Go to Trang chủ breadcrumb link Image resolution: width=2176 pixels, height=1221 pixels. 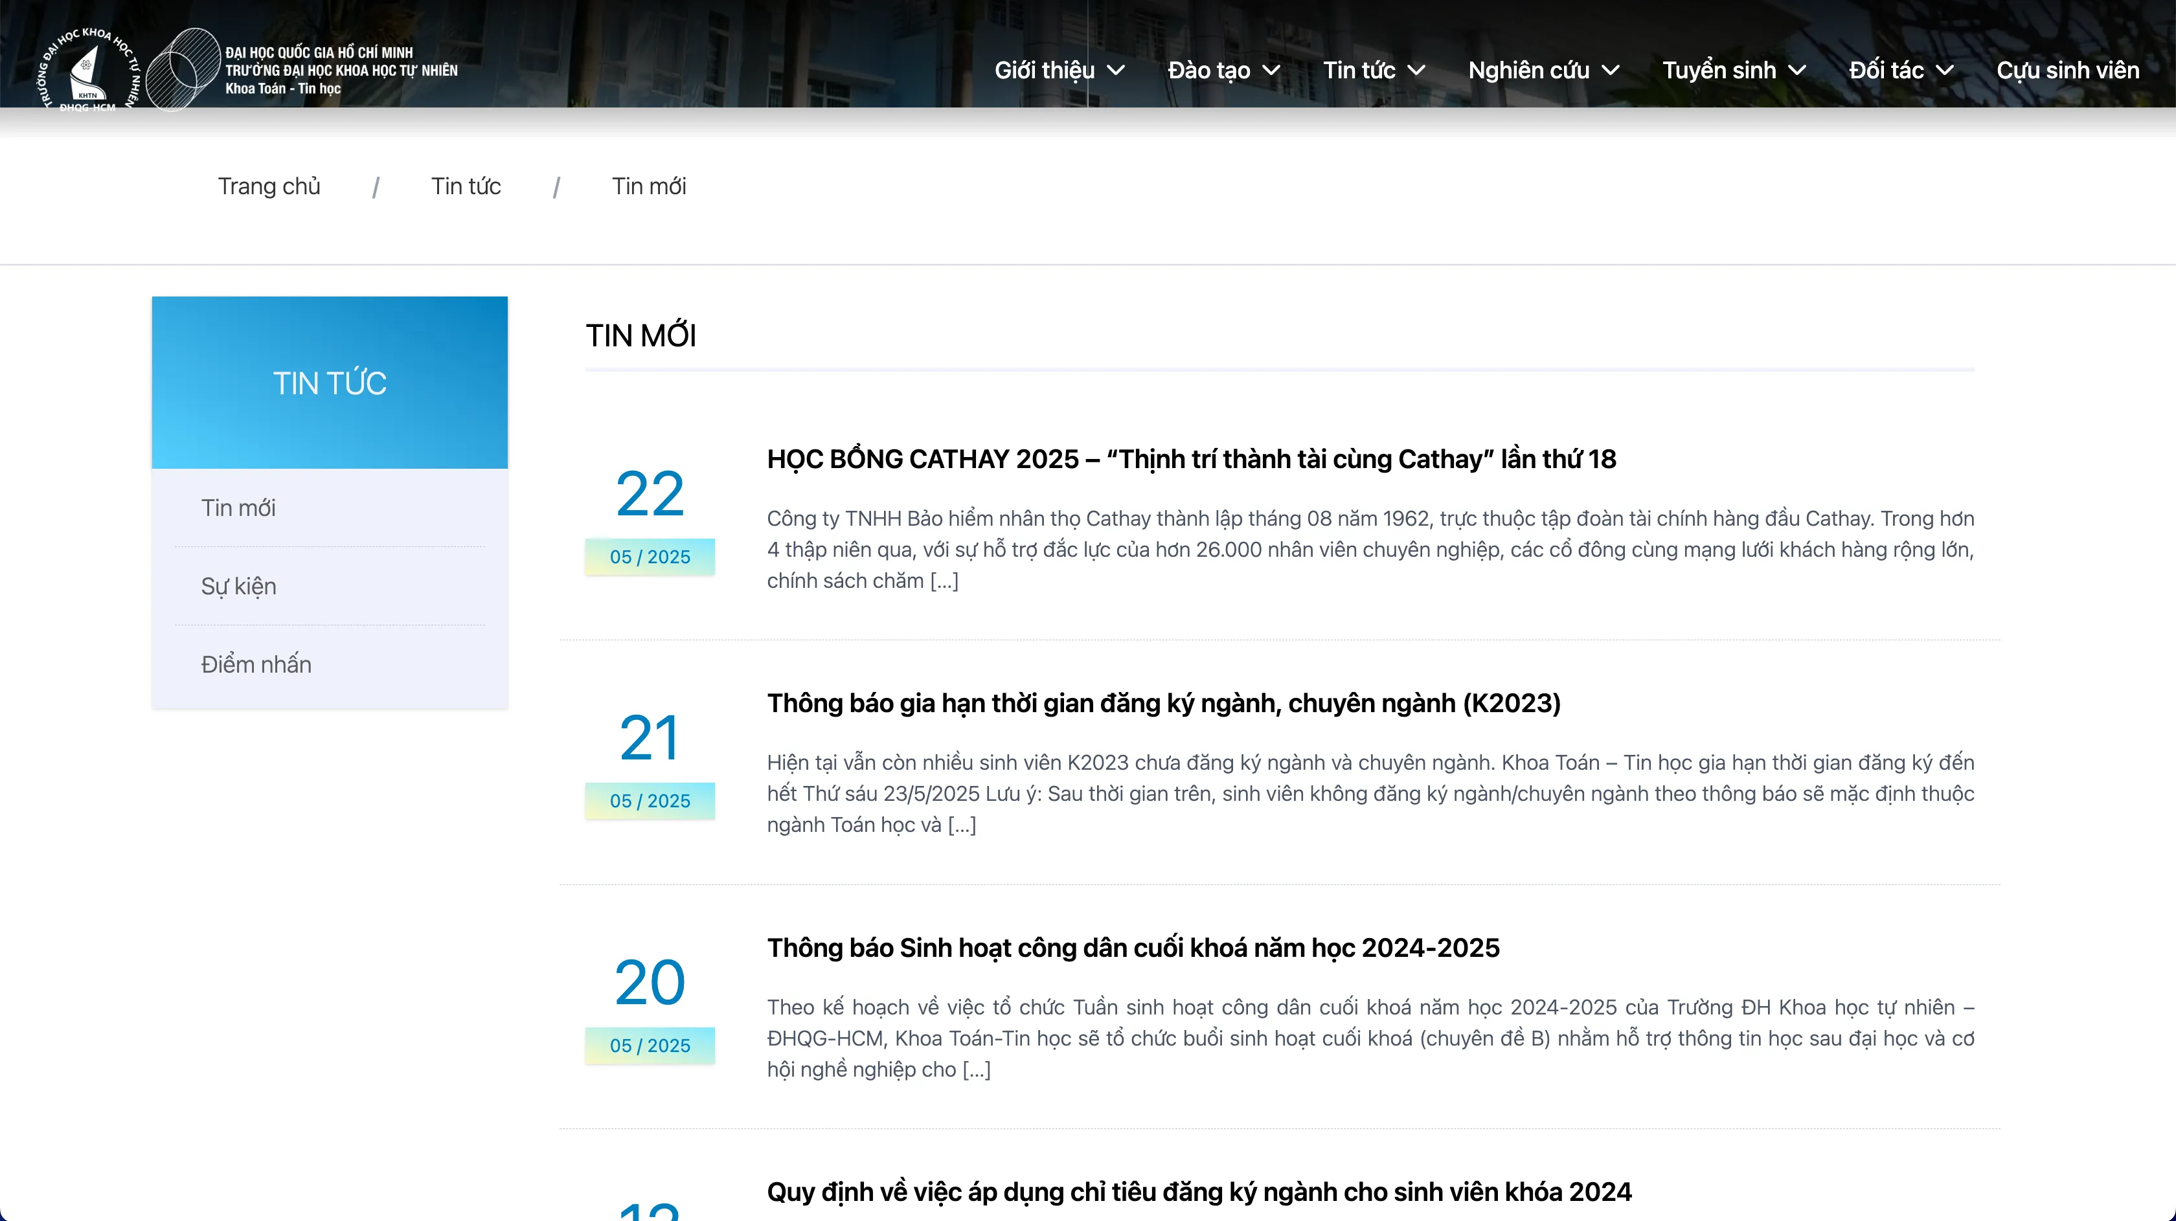(x=269, y=186)
